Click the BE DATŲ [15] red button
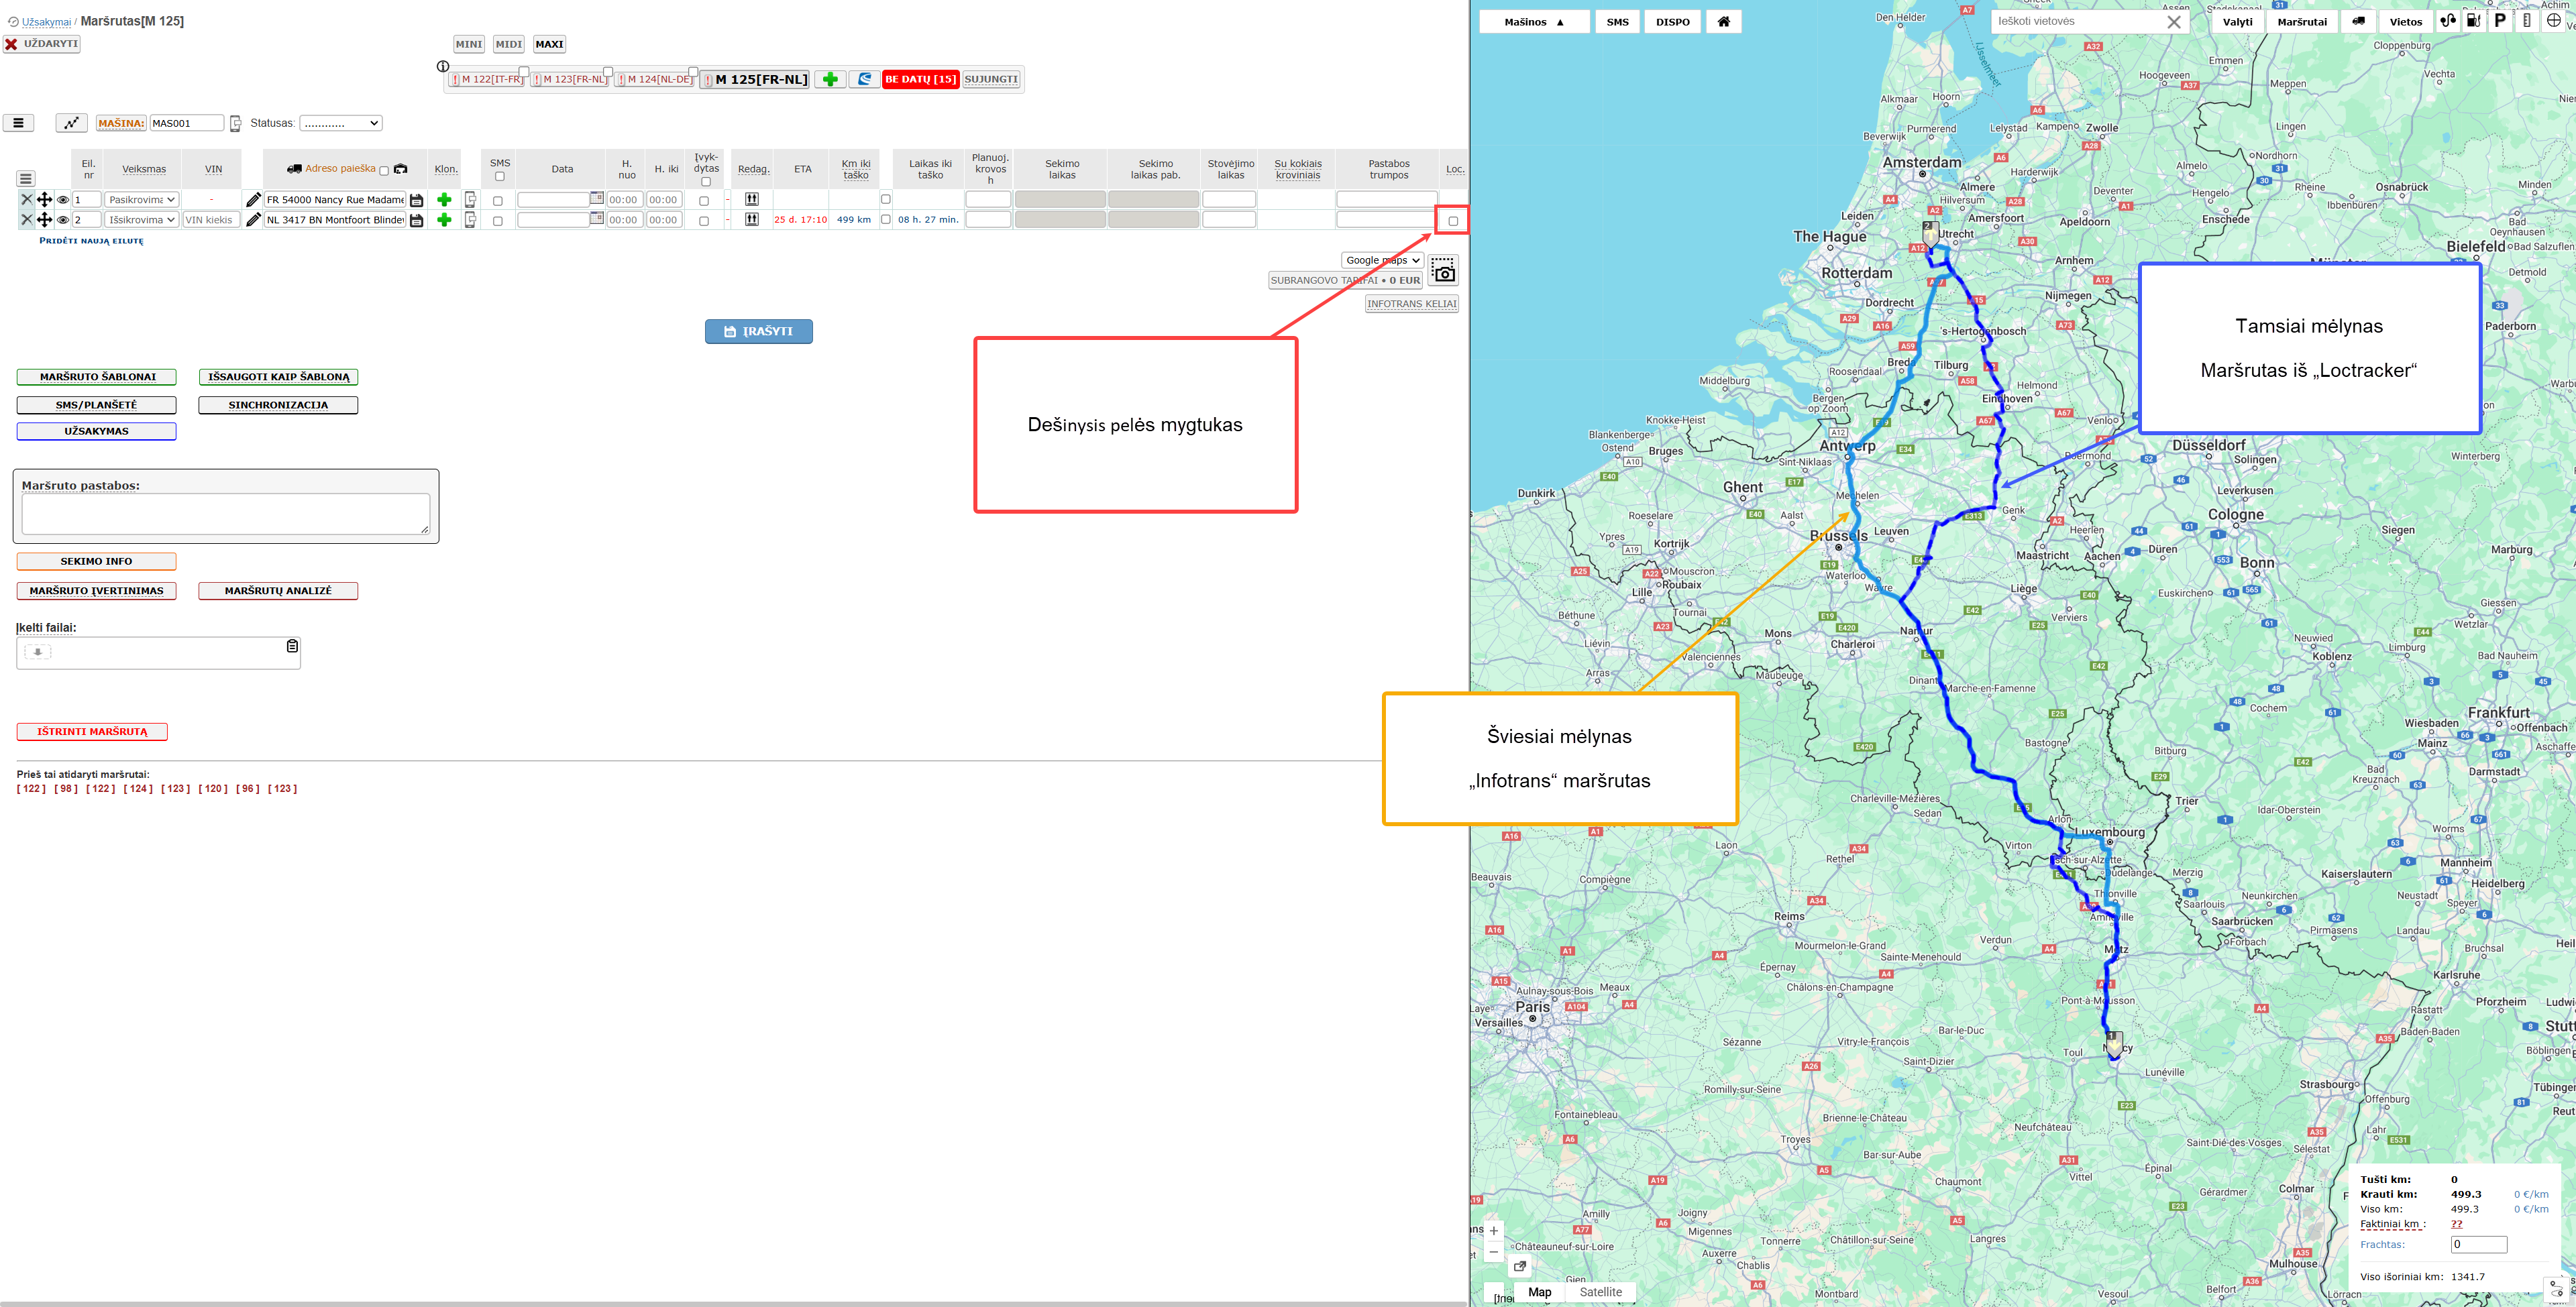This screenshot has height=1307, width=2576. [x=920, y=79]
